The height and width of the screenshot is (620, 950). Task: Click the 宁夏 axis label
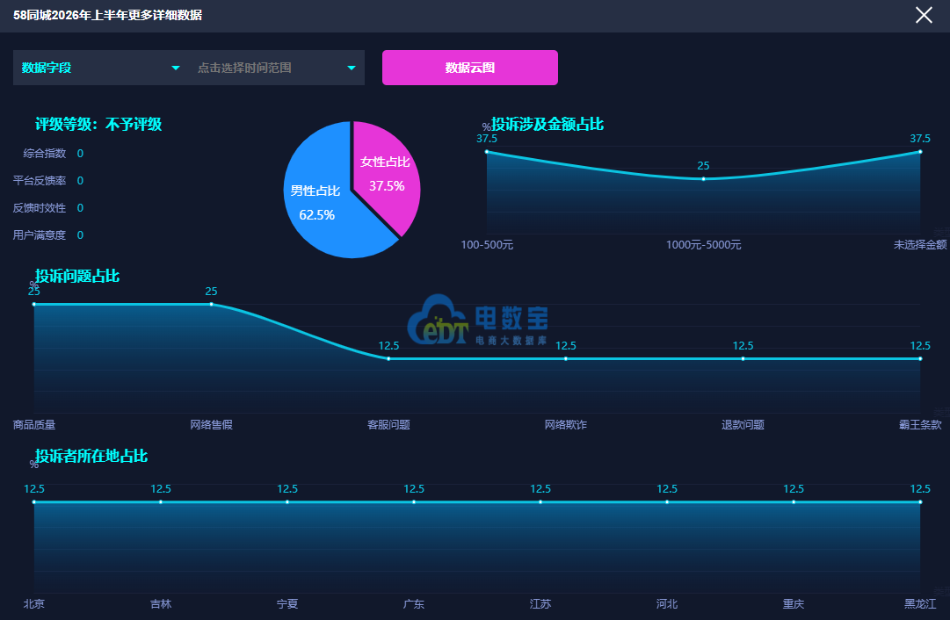[287, 603]
